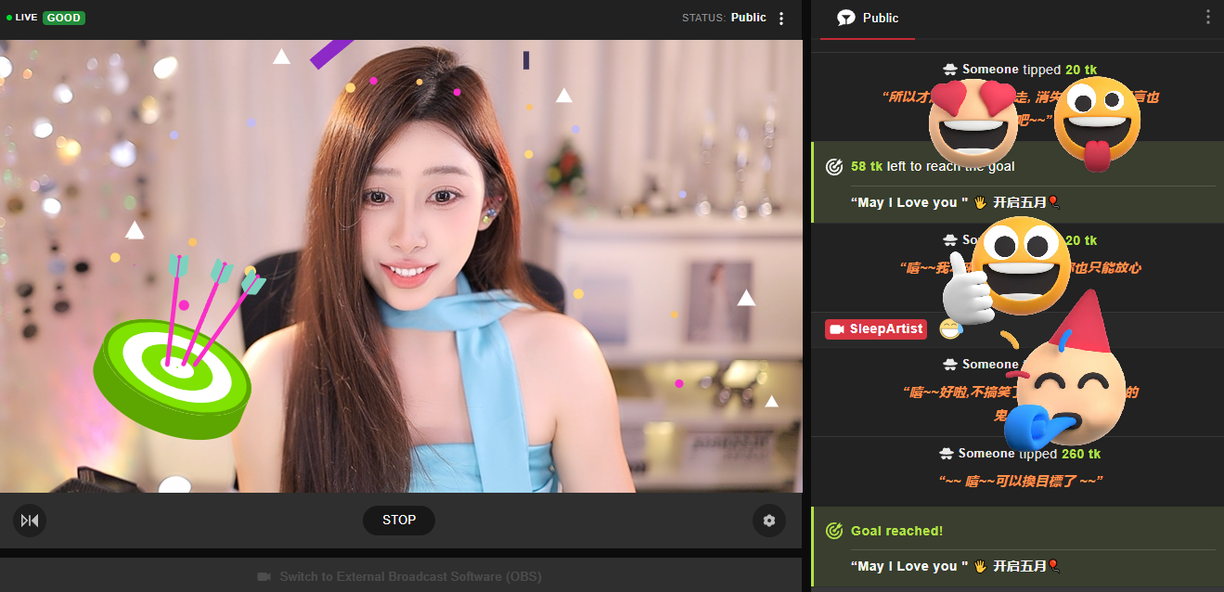
Task: Open the chat panel three-dot options menu
Action: click(1207, 18)
